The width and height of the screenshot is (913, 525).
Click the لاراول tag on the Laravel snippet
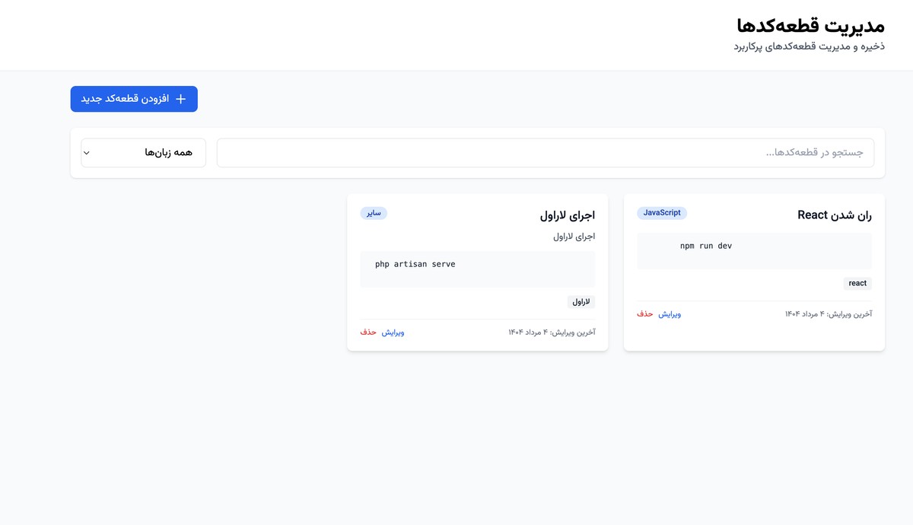click(x=581, y=301)
